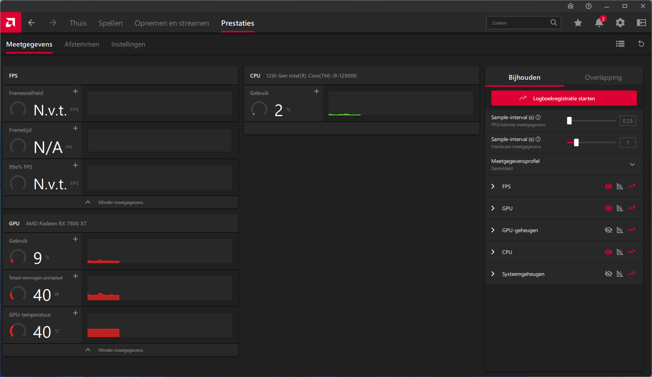Image resolution: width=652 pixels, height=377 pixels.
Task: Click the AMD logo home icon
Action: pos(11,23)
